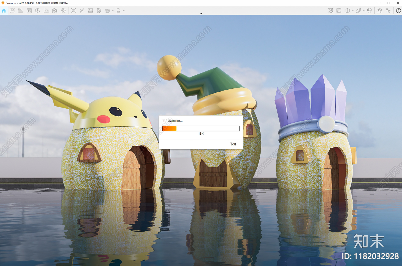Click the orange export progress bar

click(x=201, y=129)
